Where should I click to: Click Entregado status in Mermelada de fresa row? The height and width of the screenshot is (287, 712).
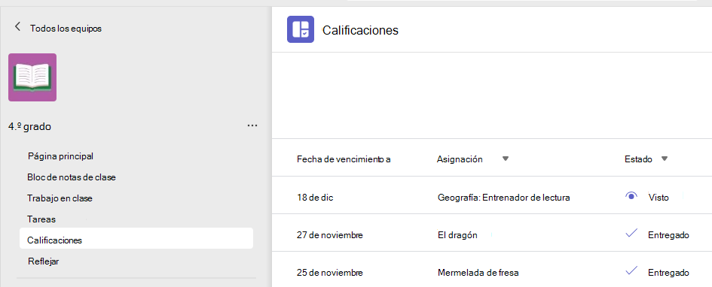click(669, 273)
